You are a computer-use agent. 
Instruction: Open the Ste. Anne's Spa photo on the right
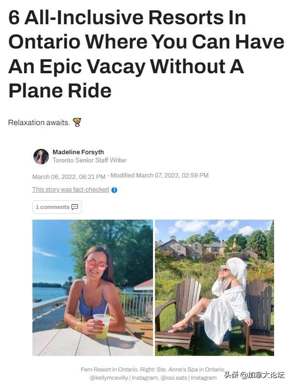tap(214, 288)
